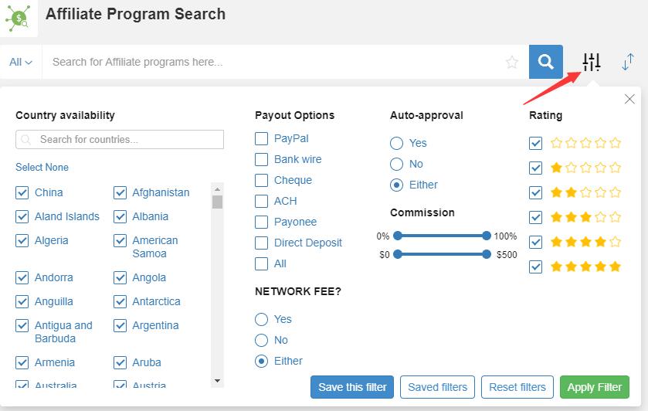Open the All category dropdown
Viewport: 648px width, 411px height.
(21, 62)
